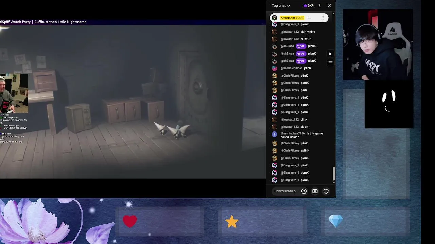Screen dimensions: 435x244
Task: Focus the Conversează chat input field
Action: 286,191
